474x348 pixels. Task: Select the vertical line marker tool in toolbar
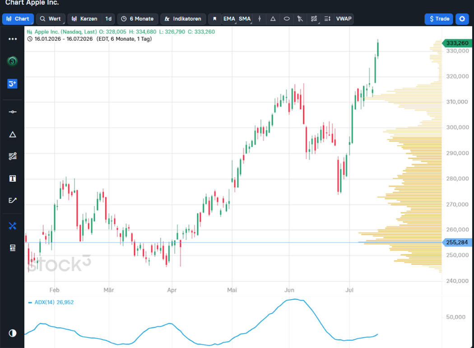[x=260, y=19]
